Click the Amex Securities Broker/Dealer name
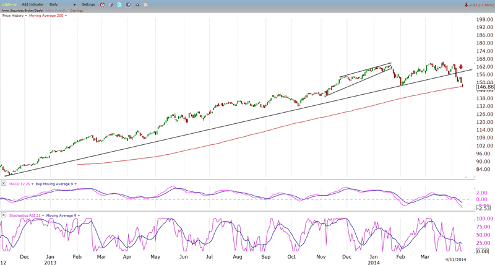 tap(22, 11)
